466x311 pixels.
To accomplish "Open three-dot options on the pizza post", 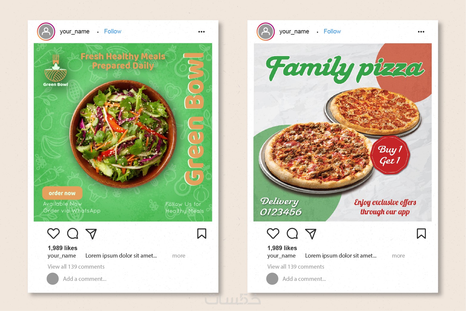I will [421, 32].
